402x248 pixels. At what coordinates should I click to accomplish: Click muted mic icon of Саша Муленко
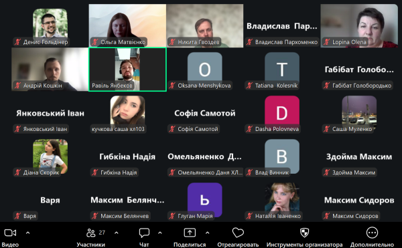[x=327, y=129]
